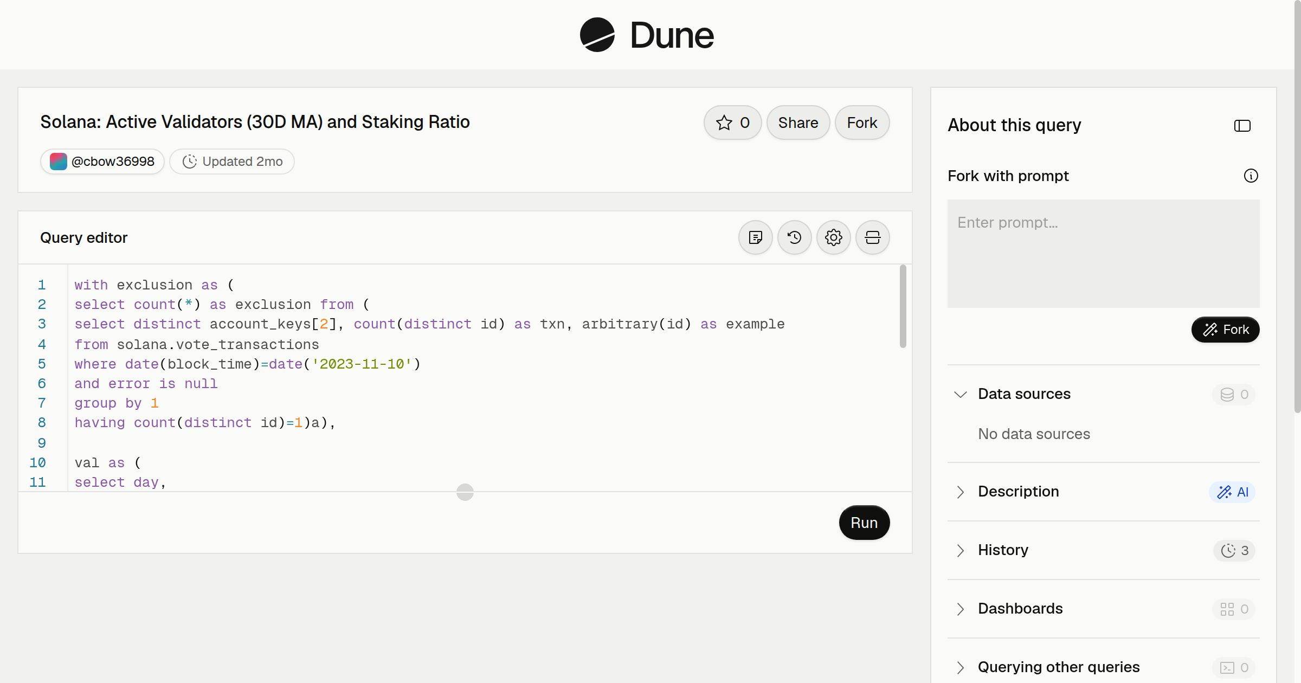
Task: Click the 'val as (' code line
Action: 108,462
